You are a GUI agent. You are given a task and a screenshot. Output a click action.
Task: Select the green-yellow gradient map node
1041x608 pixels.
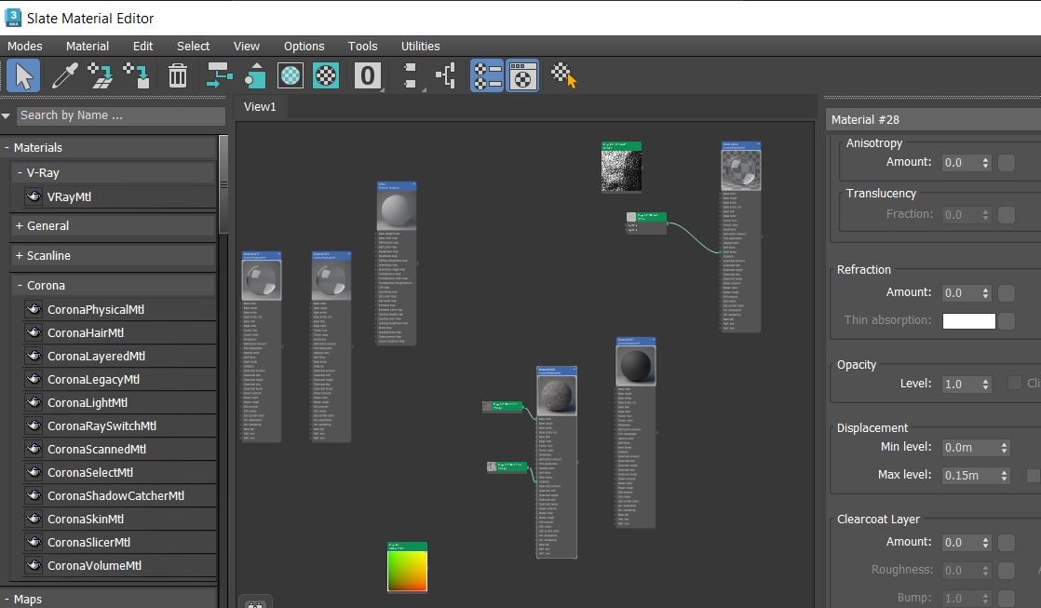point(407,567)
